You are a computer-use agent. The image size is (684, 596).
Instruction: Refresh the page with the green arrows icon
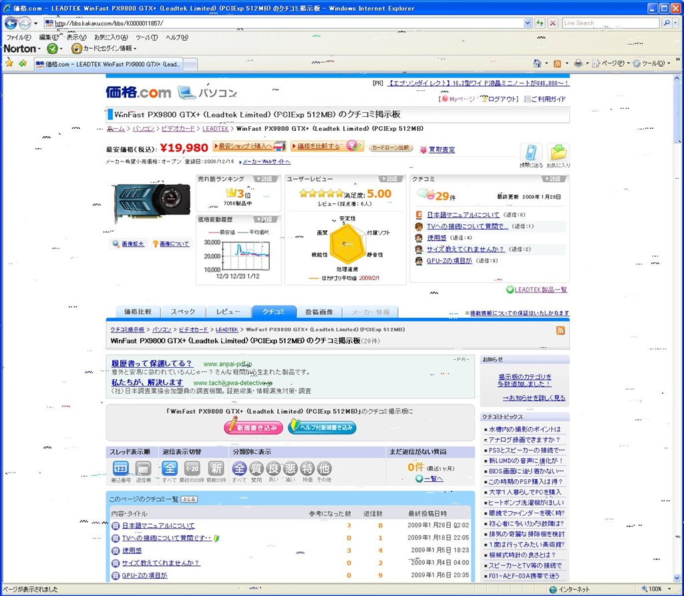(540, 23)
